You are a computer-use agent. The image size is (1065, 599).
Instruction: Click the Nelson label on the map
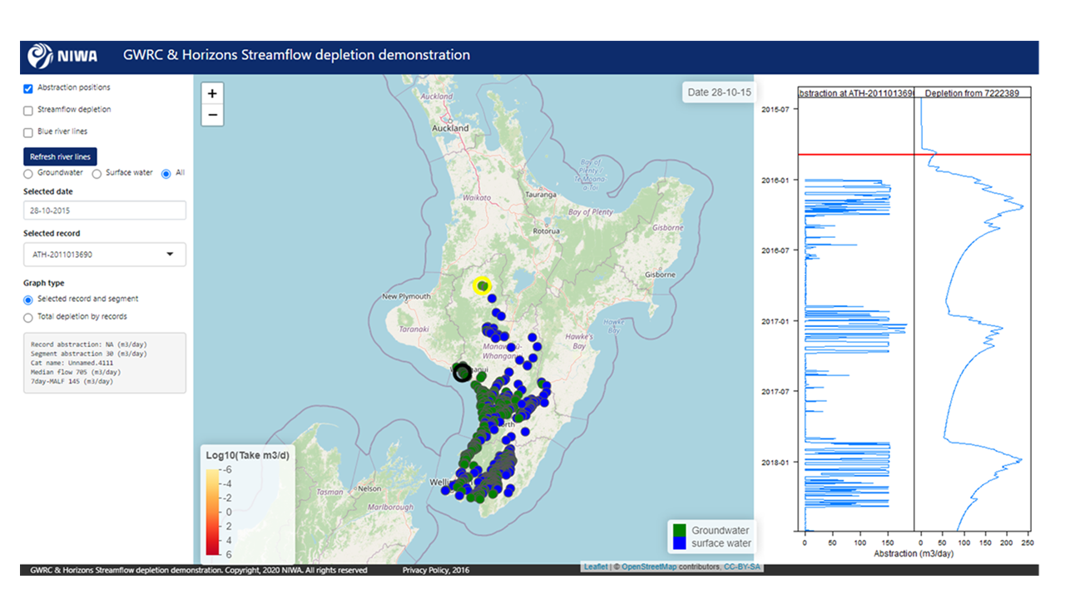[x=370, y=488]
